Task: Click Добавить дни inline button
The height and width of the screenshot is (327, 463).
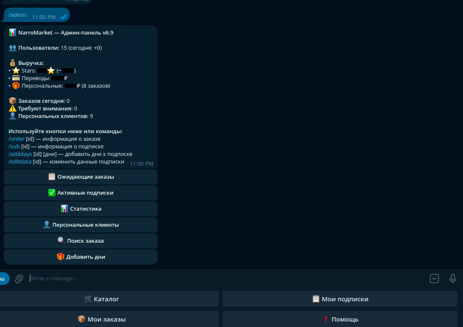Action: (x=81, y=257)
